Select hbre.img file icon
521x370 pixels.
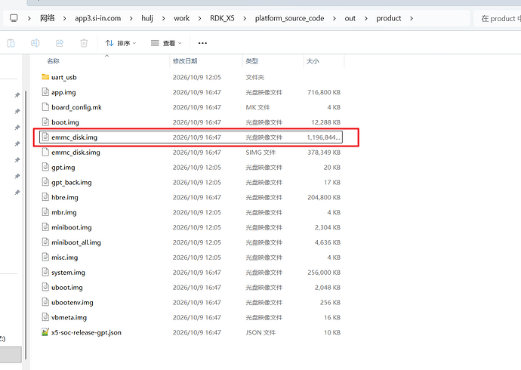[x=45, y=196]
